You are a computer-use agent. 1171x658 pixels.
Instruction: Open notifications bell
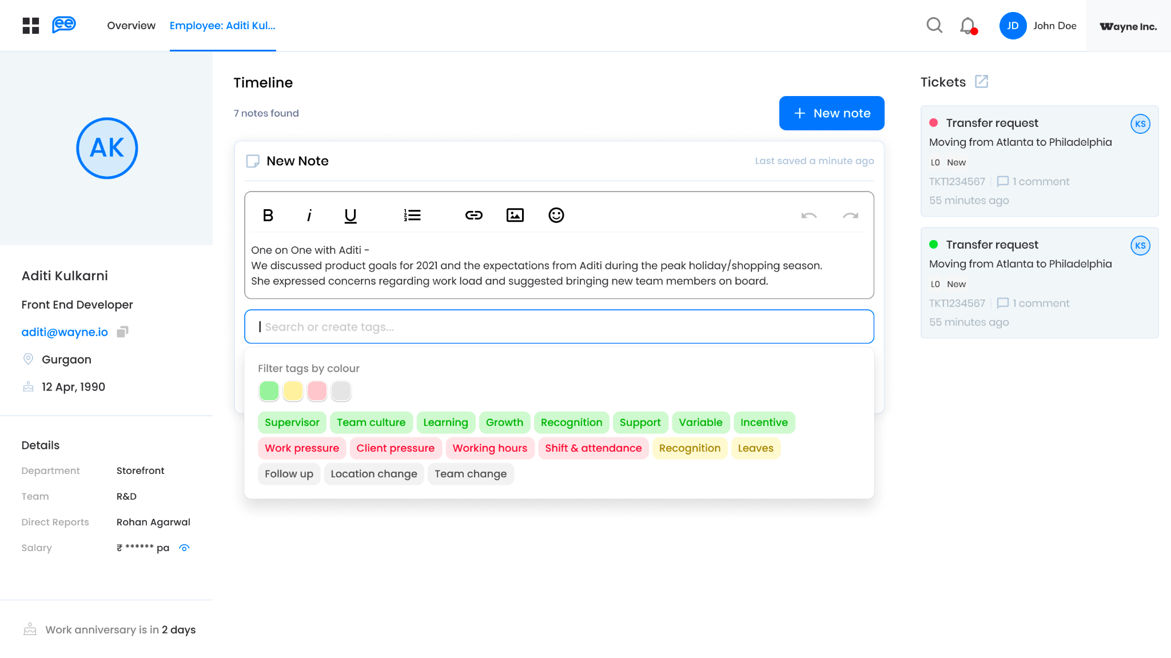[x=967, y=26]
